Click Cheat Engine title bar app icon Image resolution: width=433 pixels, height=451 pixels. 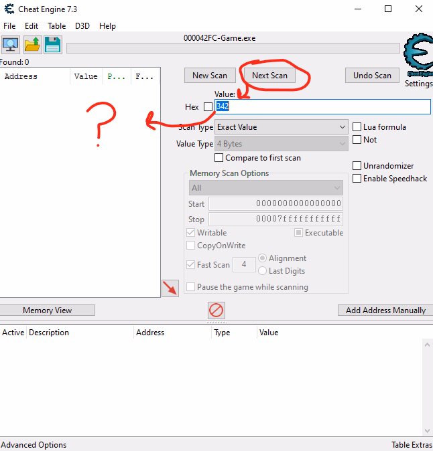(9, 9)
